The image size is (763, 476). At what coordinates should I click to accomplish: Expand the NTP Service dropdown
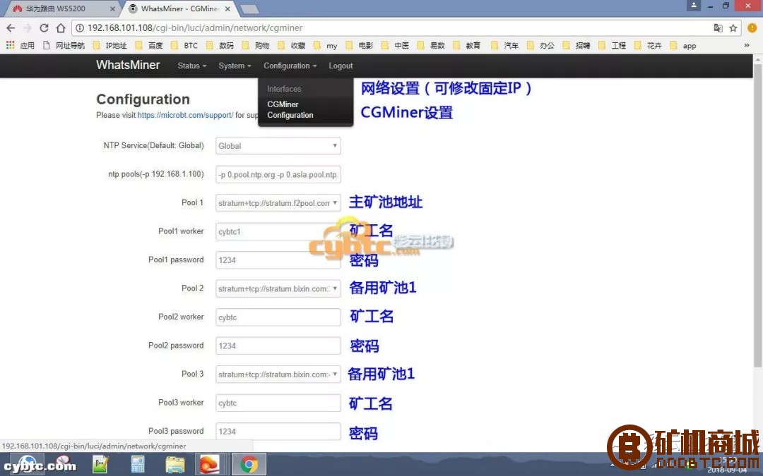pyautogui.click(x=278, y=146)
